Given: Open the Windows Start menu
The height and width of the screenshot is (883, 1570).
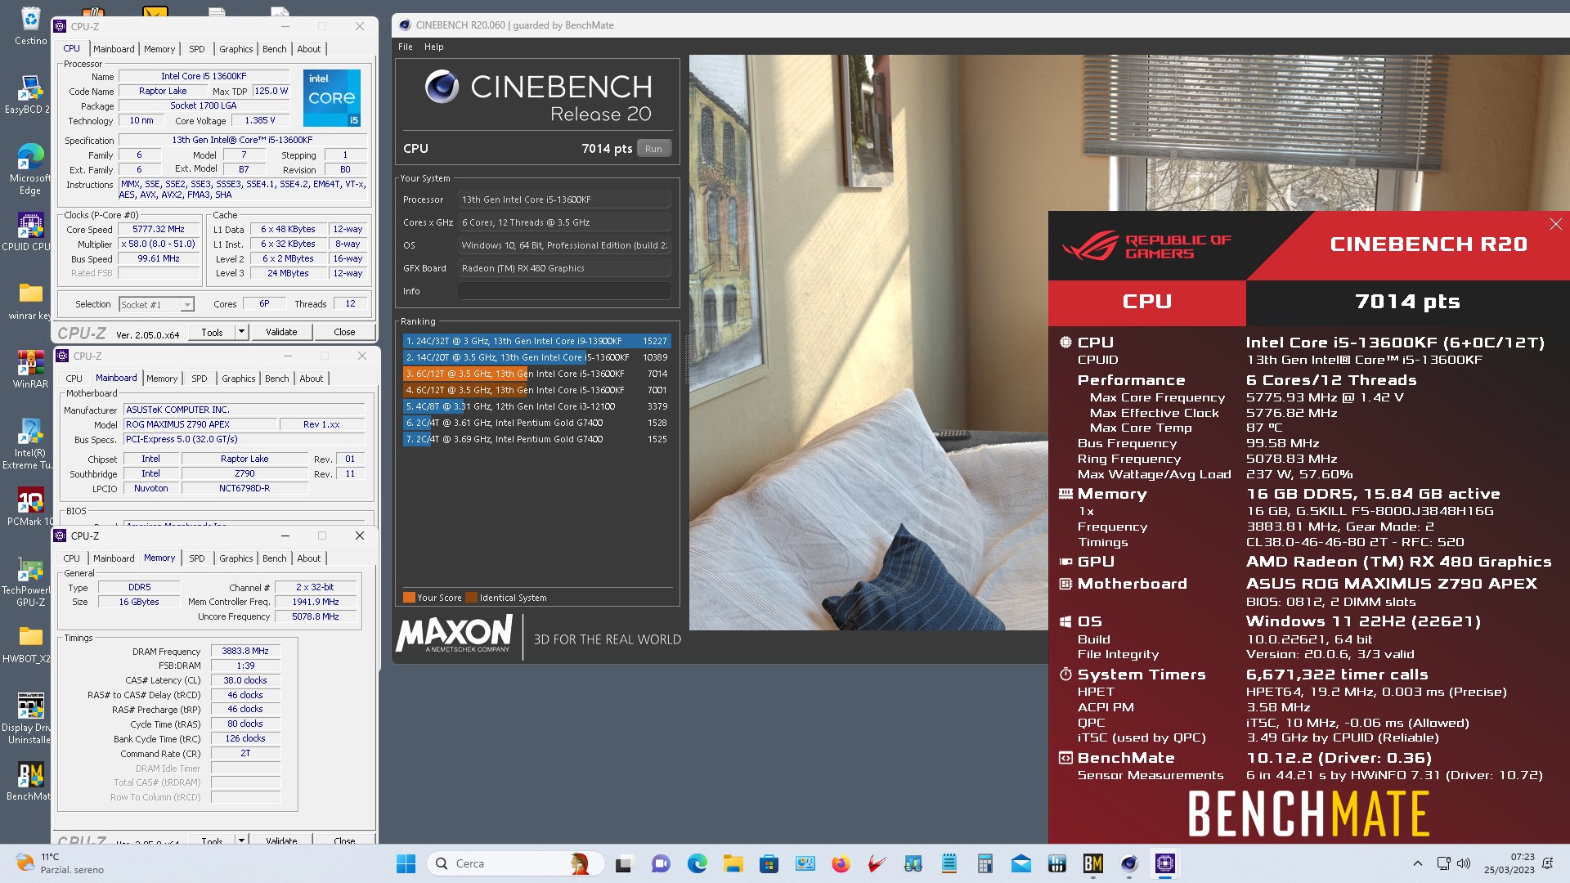Looking at the screenshot, I should (406, 863).
